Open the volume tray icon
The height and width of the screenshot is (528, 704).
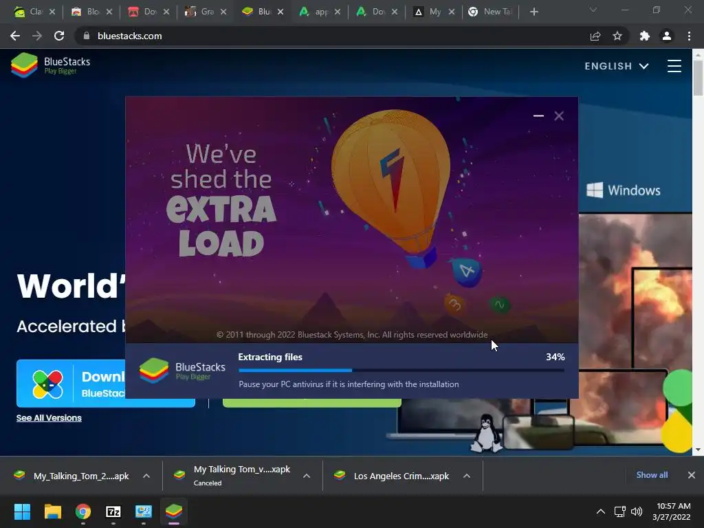pyautogui.click(x=637, y=511)
